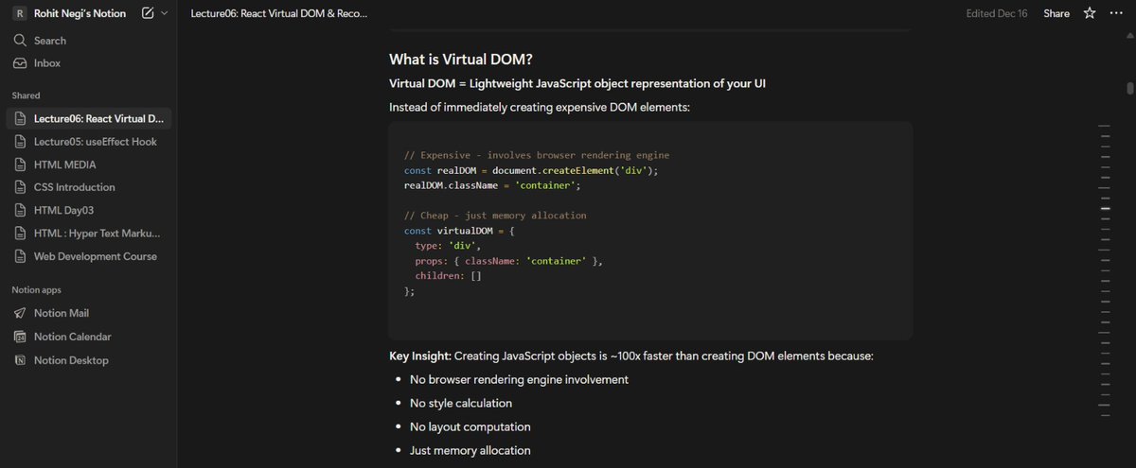
Task: Click the highlighted marker in the outline minimap
Action: tap(1105, 209)
